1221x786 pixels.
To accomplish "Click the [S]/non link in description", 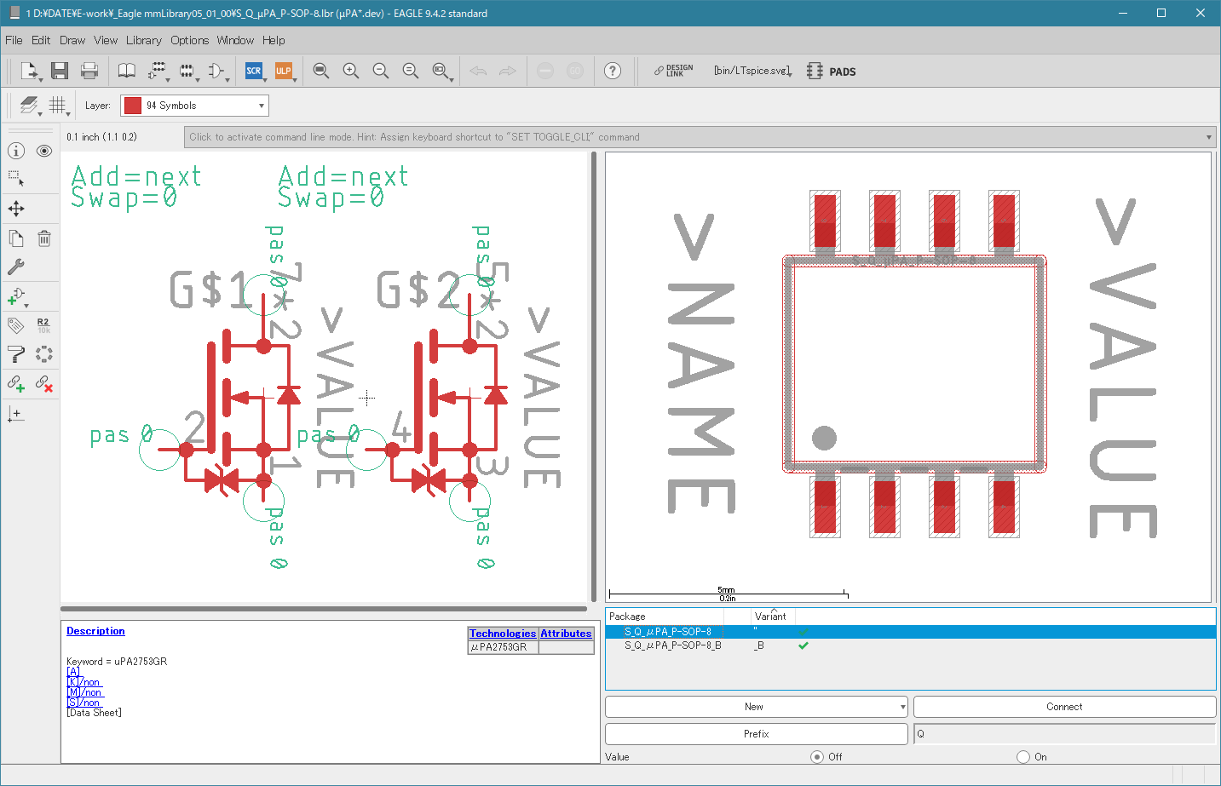I will (84, 703).
